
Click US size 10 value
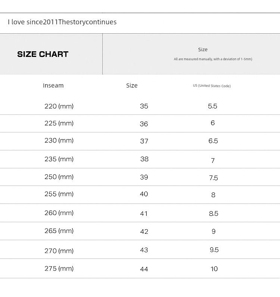(214, 269)
